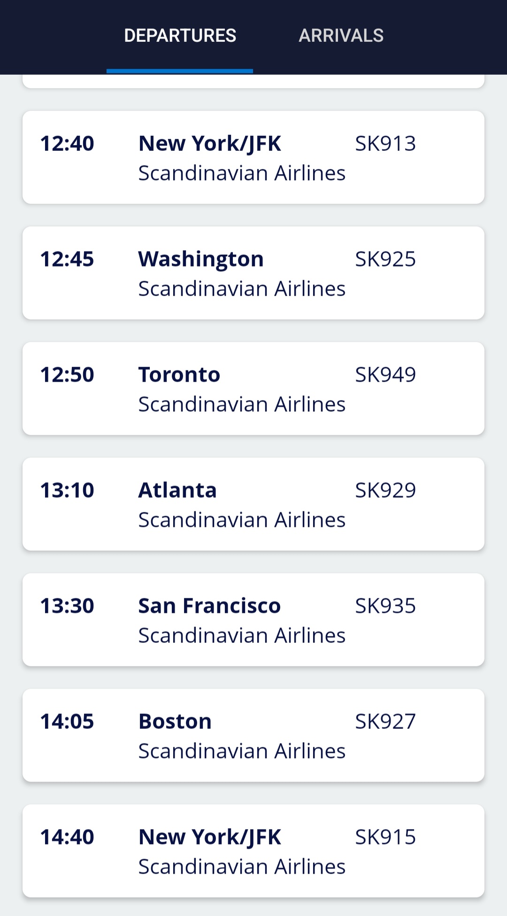Switch to the Arrivals tab
Image resolution: width=507 pixels, height=916 pixels.
341,36
